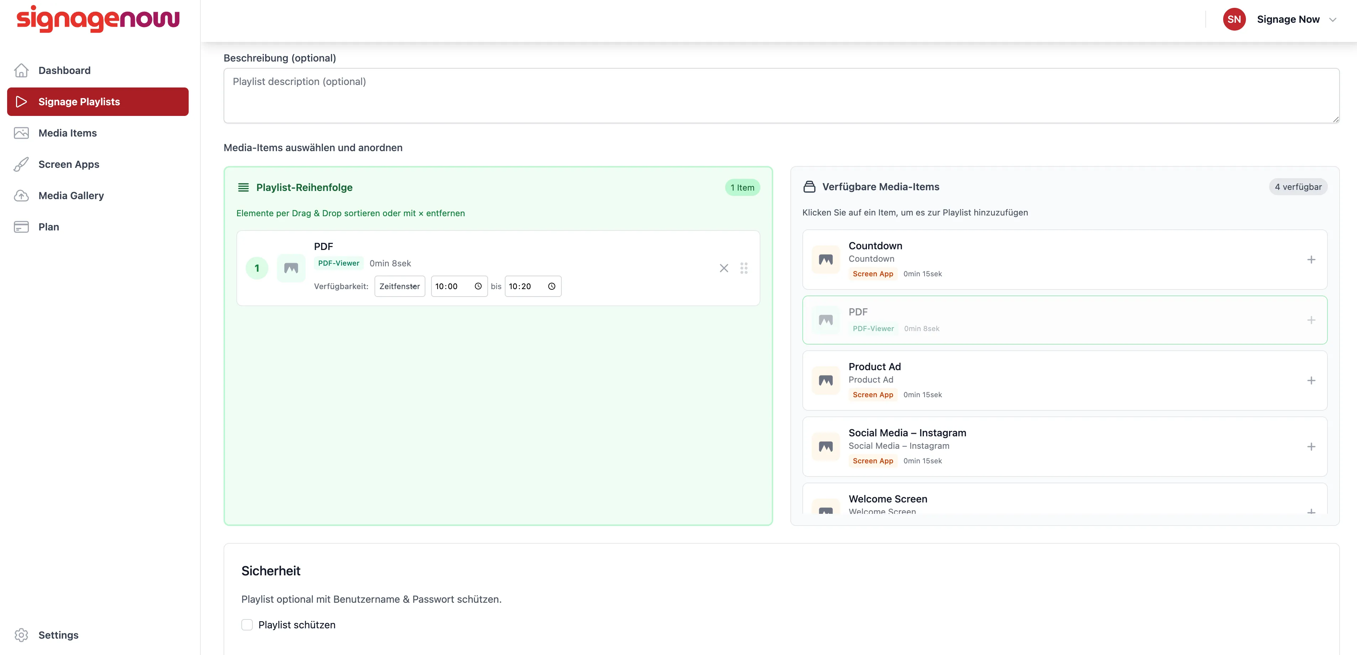Click the Playlist-Reihenfolge list icon

243,187
